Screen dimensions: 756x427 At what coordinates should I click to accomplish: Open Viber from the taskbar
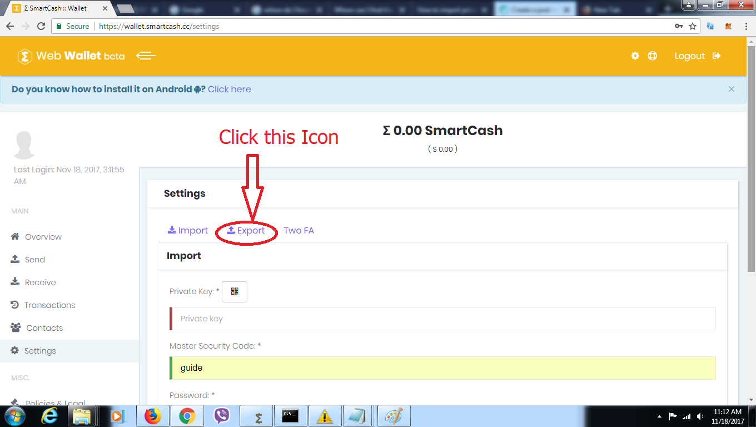[x=222, y=416]
